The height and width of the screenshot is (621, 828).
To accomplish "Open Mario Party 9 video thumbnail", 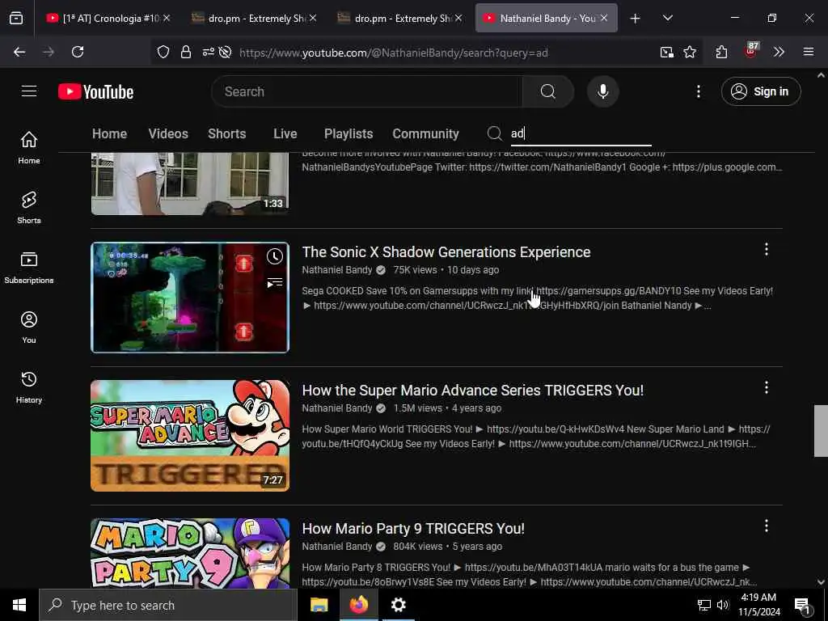I will click(190, 553).
